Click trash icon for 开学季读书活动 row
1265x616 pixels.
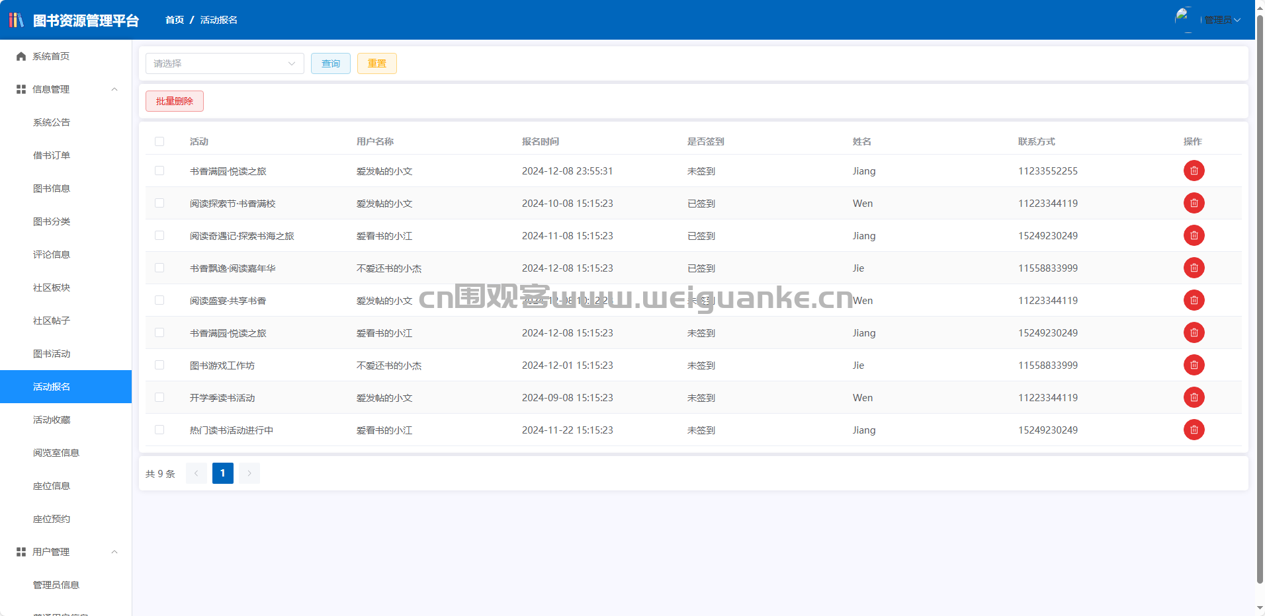point(1194,397)
